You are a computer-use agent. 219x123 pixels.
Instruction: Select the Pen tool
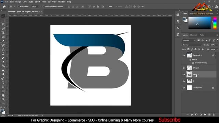(3, 79)
